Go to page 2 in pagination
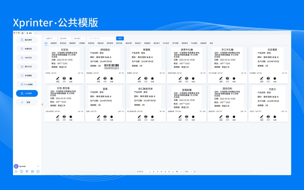304x190 pixels. pyautogui.click(x=154, y=172)
